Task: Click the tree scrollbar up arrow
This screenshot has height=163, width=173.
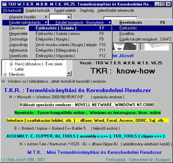Action: pos(69,17)
